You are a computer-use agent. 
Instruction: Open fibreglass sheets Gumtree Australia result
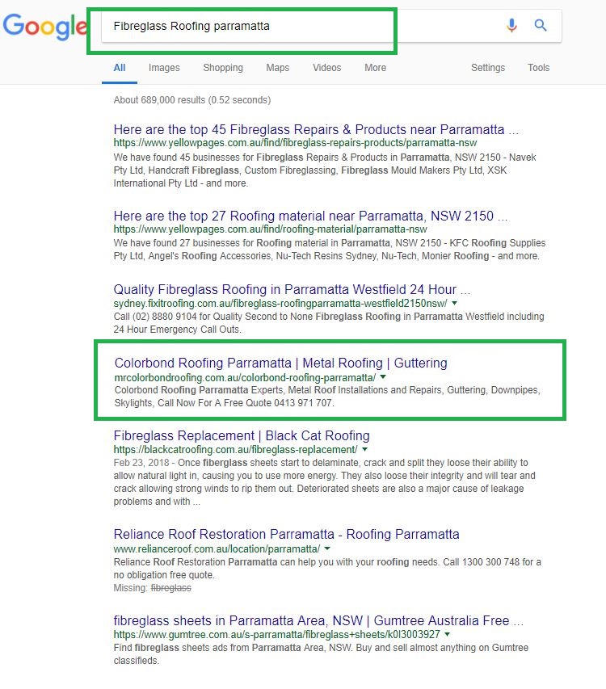318,620
